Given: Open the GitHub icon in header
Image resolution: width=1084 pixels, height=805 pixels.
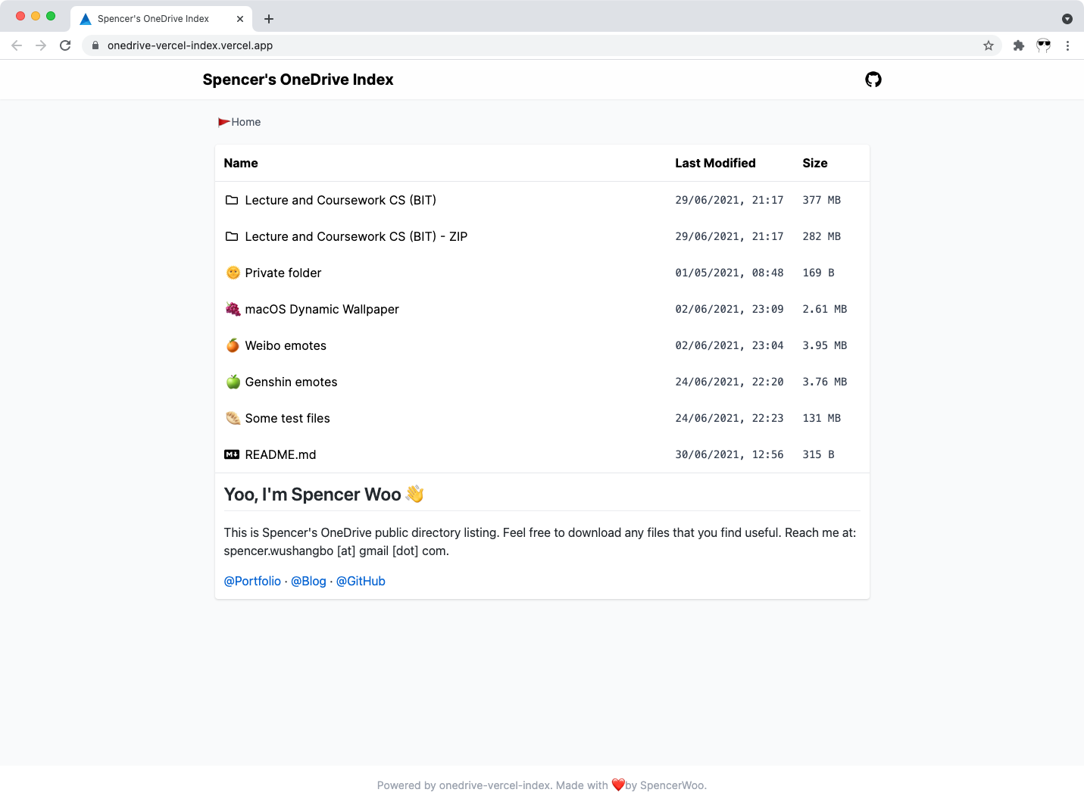Looking at the screenshot, I should coord(873,80).
